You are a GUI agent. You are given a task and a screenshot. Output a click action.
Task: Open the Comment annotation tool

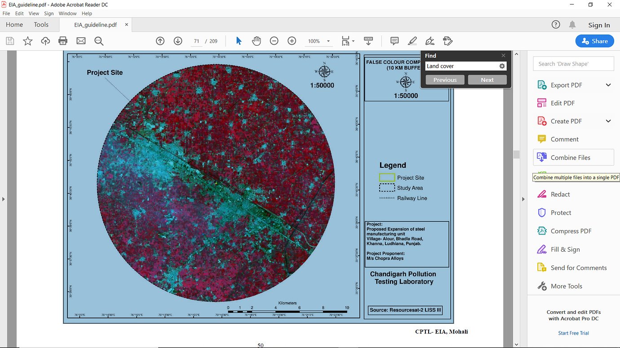tap(394, 41)
